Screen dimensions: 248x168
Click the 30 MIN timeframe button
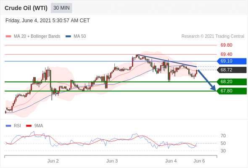pos(61,8)
